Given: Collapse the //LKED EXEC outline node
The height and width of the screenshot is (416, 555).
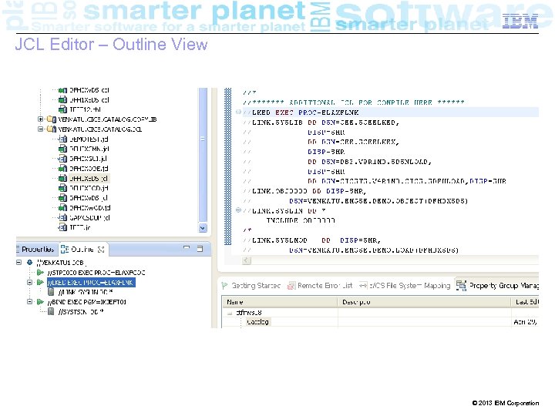Looking at the screenshot, I should click(x=30, y=282).
